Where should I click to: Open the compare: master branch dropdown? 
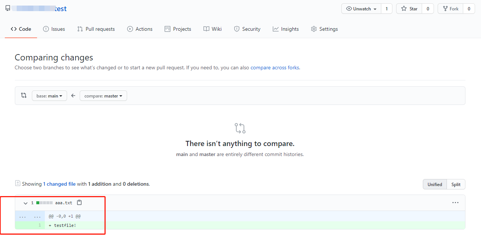pyautogui.click(x=103, y=96)
